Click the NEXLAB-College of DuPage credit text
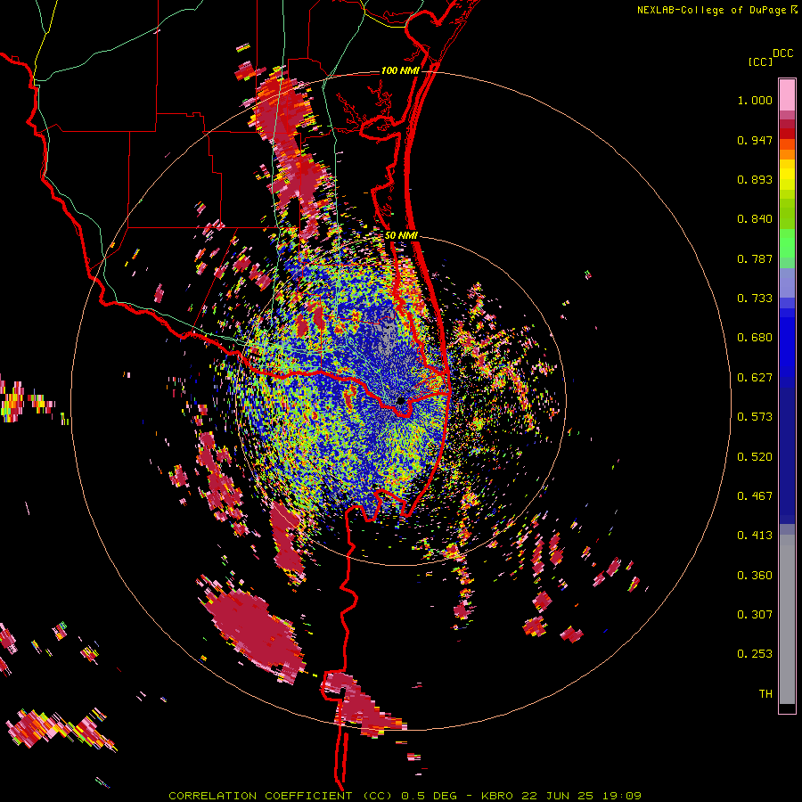The width and height of the screenshot is (802, 802). (711, 10)
